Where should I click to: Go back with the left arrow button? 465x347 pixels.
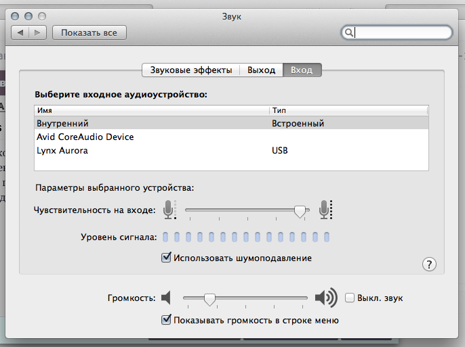tap(20, 32)
